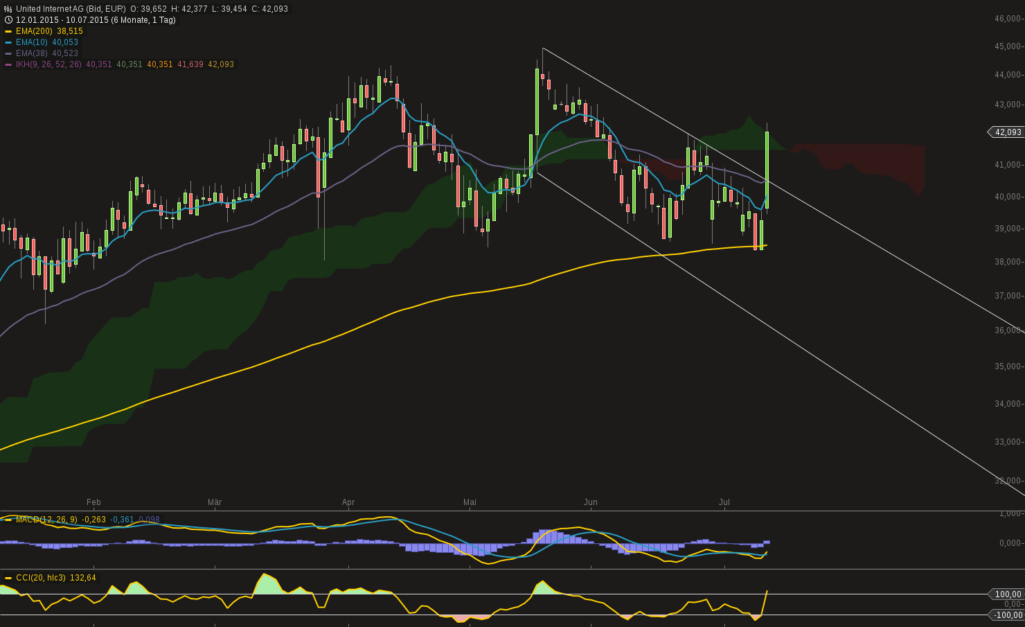Toggle the MACD(12, 26, 9) subchart
Viewport: 1025px width, 627px height.
(x=9, y=520)
